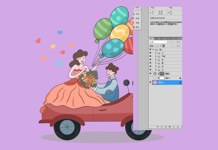
Task: Create a new fill or adjustment layer
Action: (x=170, y=127)
